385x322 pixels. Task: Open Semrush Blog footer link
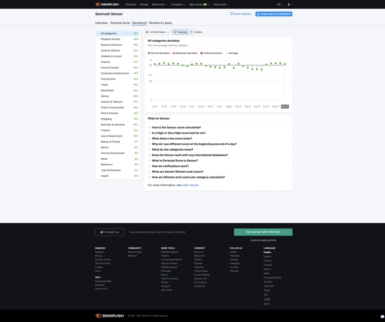click(135, 252)
